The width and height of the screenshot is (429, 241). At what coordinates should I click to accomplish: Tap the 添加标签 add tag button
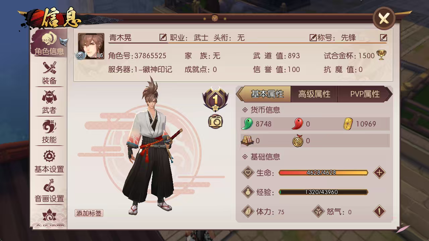pos(89,213)
